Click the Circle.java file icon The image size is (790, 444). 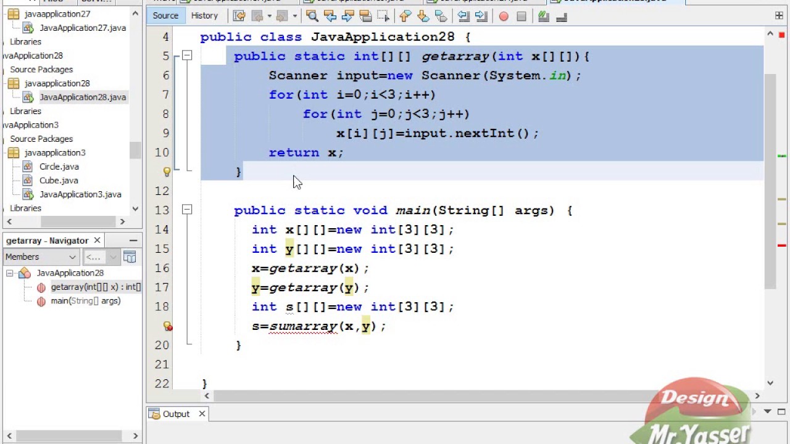click(27, 166)
